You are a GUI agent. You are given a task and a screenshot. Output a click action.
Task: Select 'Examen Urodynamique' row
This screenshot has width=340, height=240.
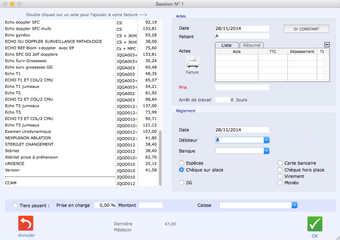coord(81,131)
